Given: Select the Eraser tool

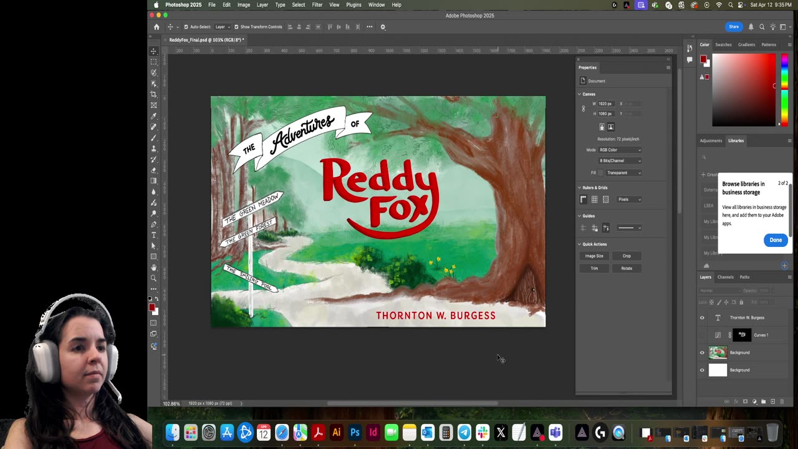Looking at the screenshot, I should click(153, 170).
